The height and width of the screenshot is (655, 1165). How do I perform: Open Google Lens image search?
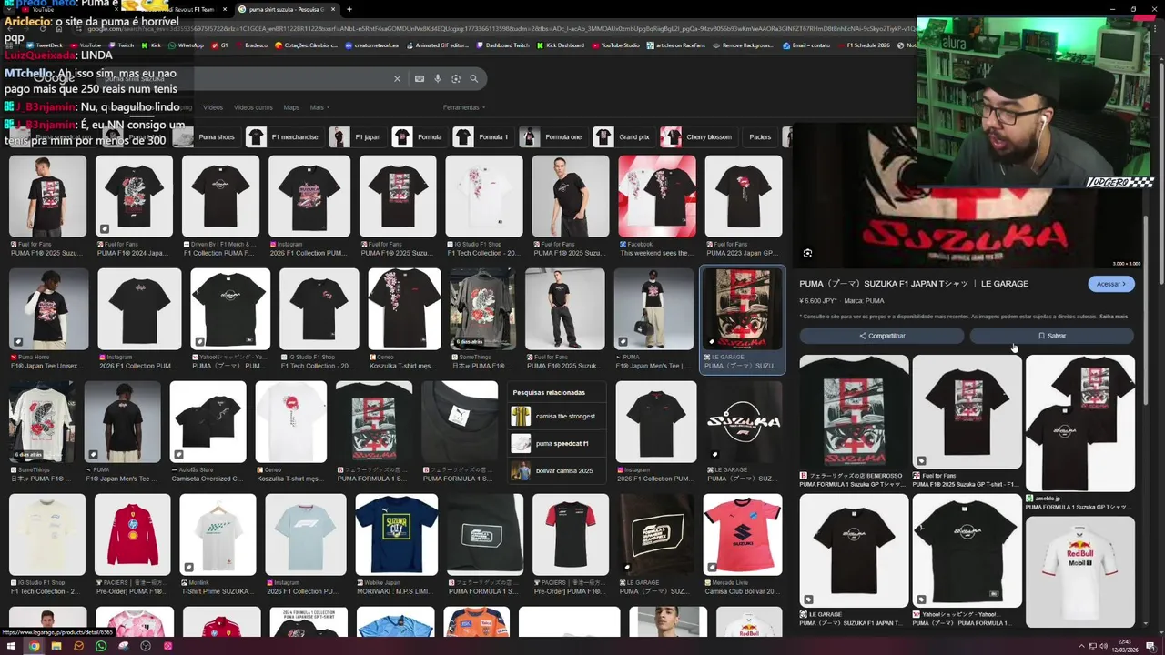(456, 79)
